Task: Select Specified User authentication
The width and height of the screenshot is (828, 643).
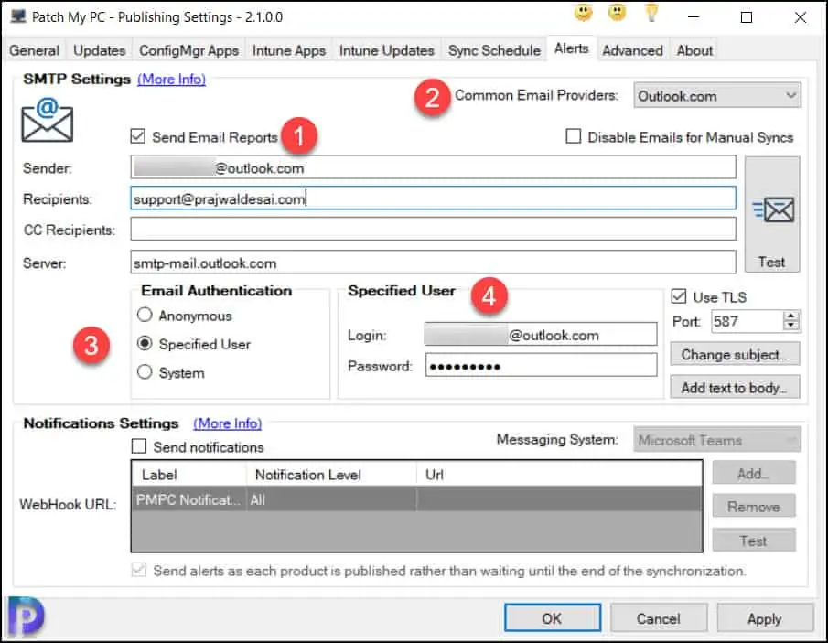Action: (x=145, y=344)
